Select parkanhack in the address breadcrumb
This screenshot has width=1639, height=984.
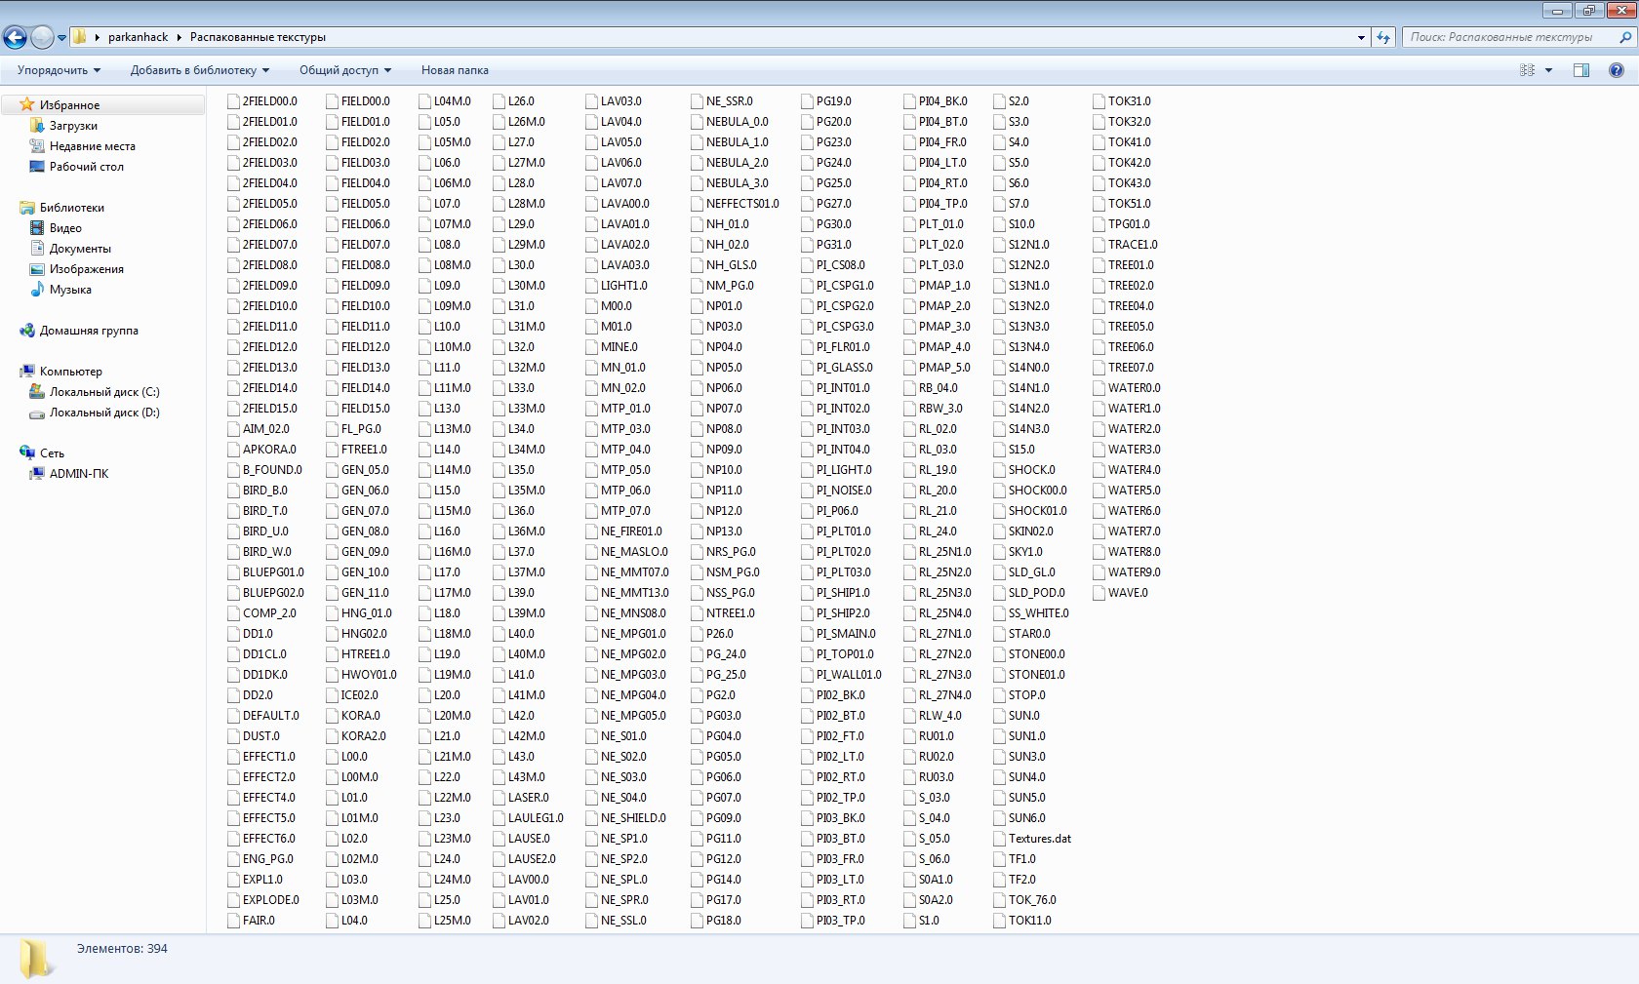138,37
